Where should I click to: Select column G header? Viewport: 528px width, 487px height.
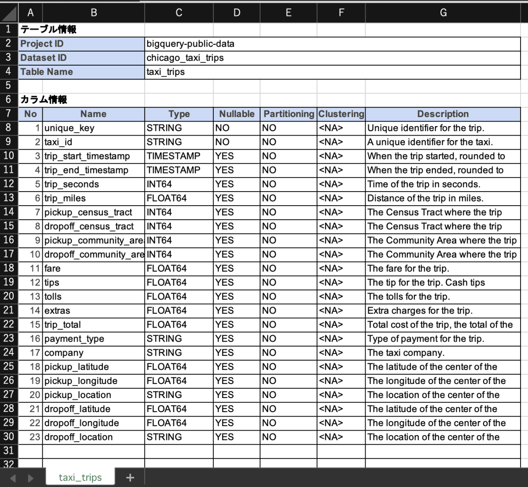click(443, 13)
